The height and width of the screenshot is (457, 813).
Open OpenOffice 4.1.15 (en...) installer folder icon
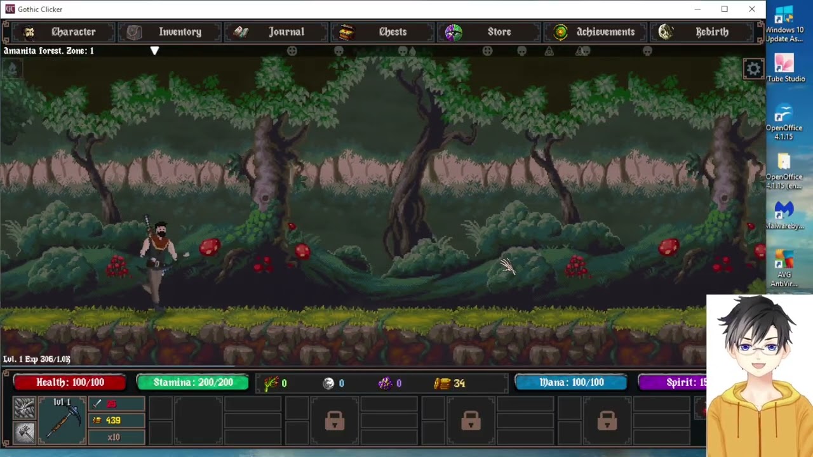(784, 171)
